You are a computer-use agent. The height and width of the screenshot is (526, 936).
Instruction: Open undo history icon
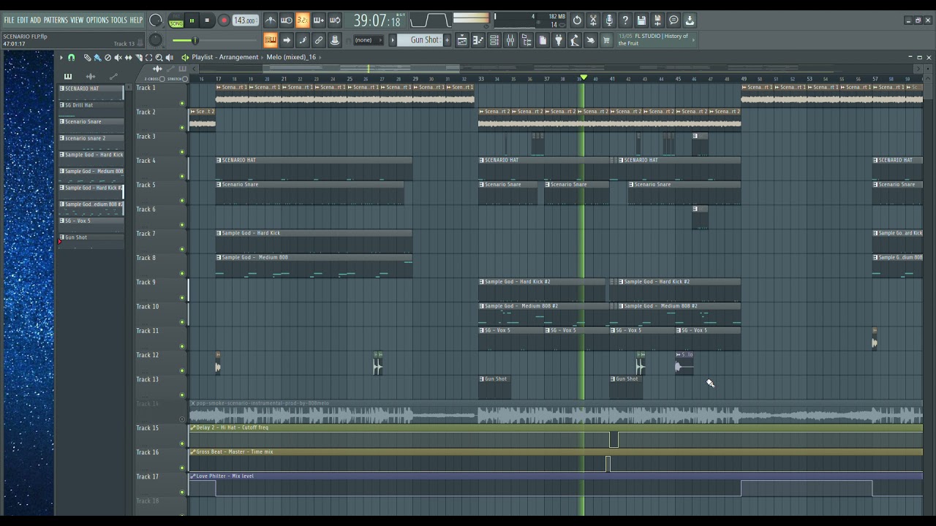[576, 20]
